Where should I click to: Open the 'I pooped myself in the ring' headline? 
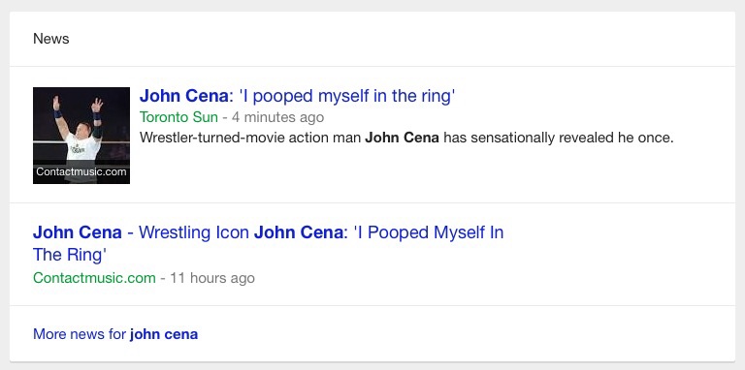tap(298, 96)
